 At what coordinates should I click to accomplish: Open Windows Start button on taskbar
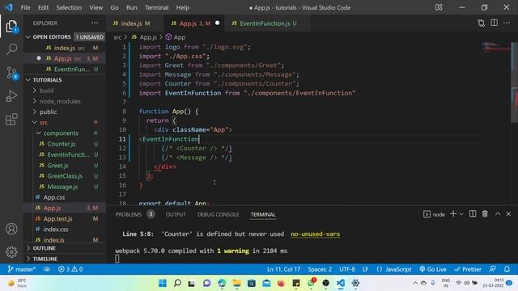[x=163, y=283]
